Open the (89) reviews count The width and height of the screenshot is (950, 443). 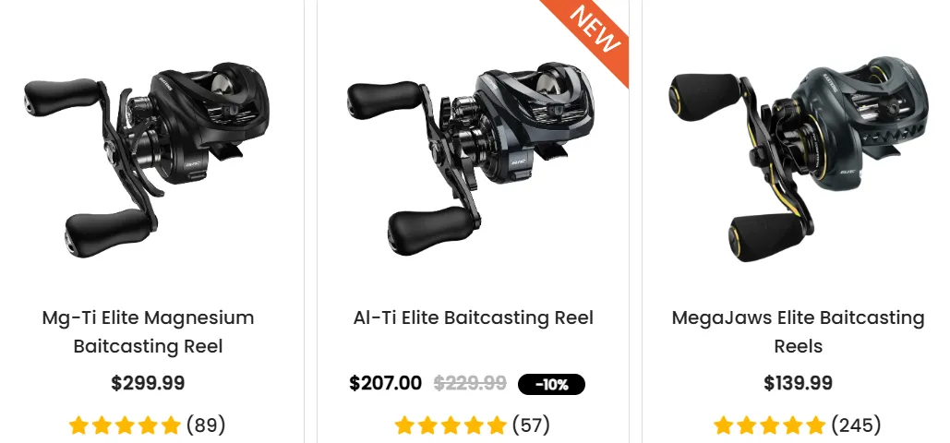pos(206,425)
